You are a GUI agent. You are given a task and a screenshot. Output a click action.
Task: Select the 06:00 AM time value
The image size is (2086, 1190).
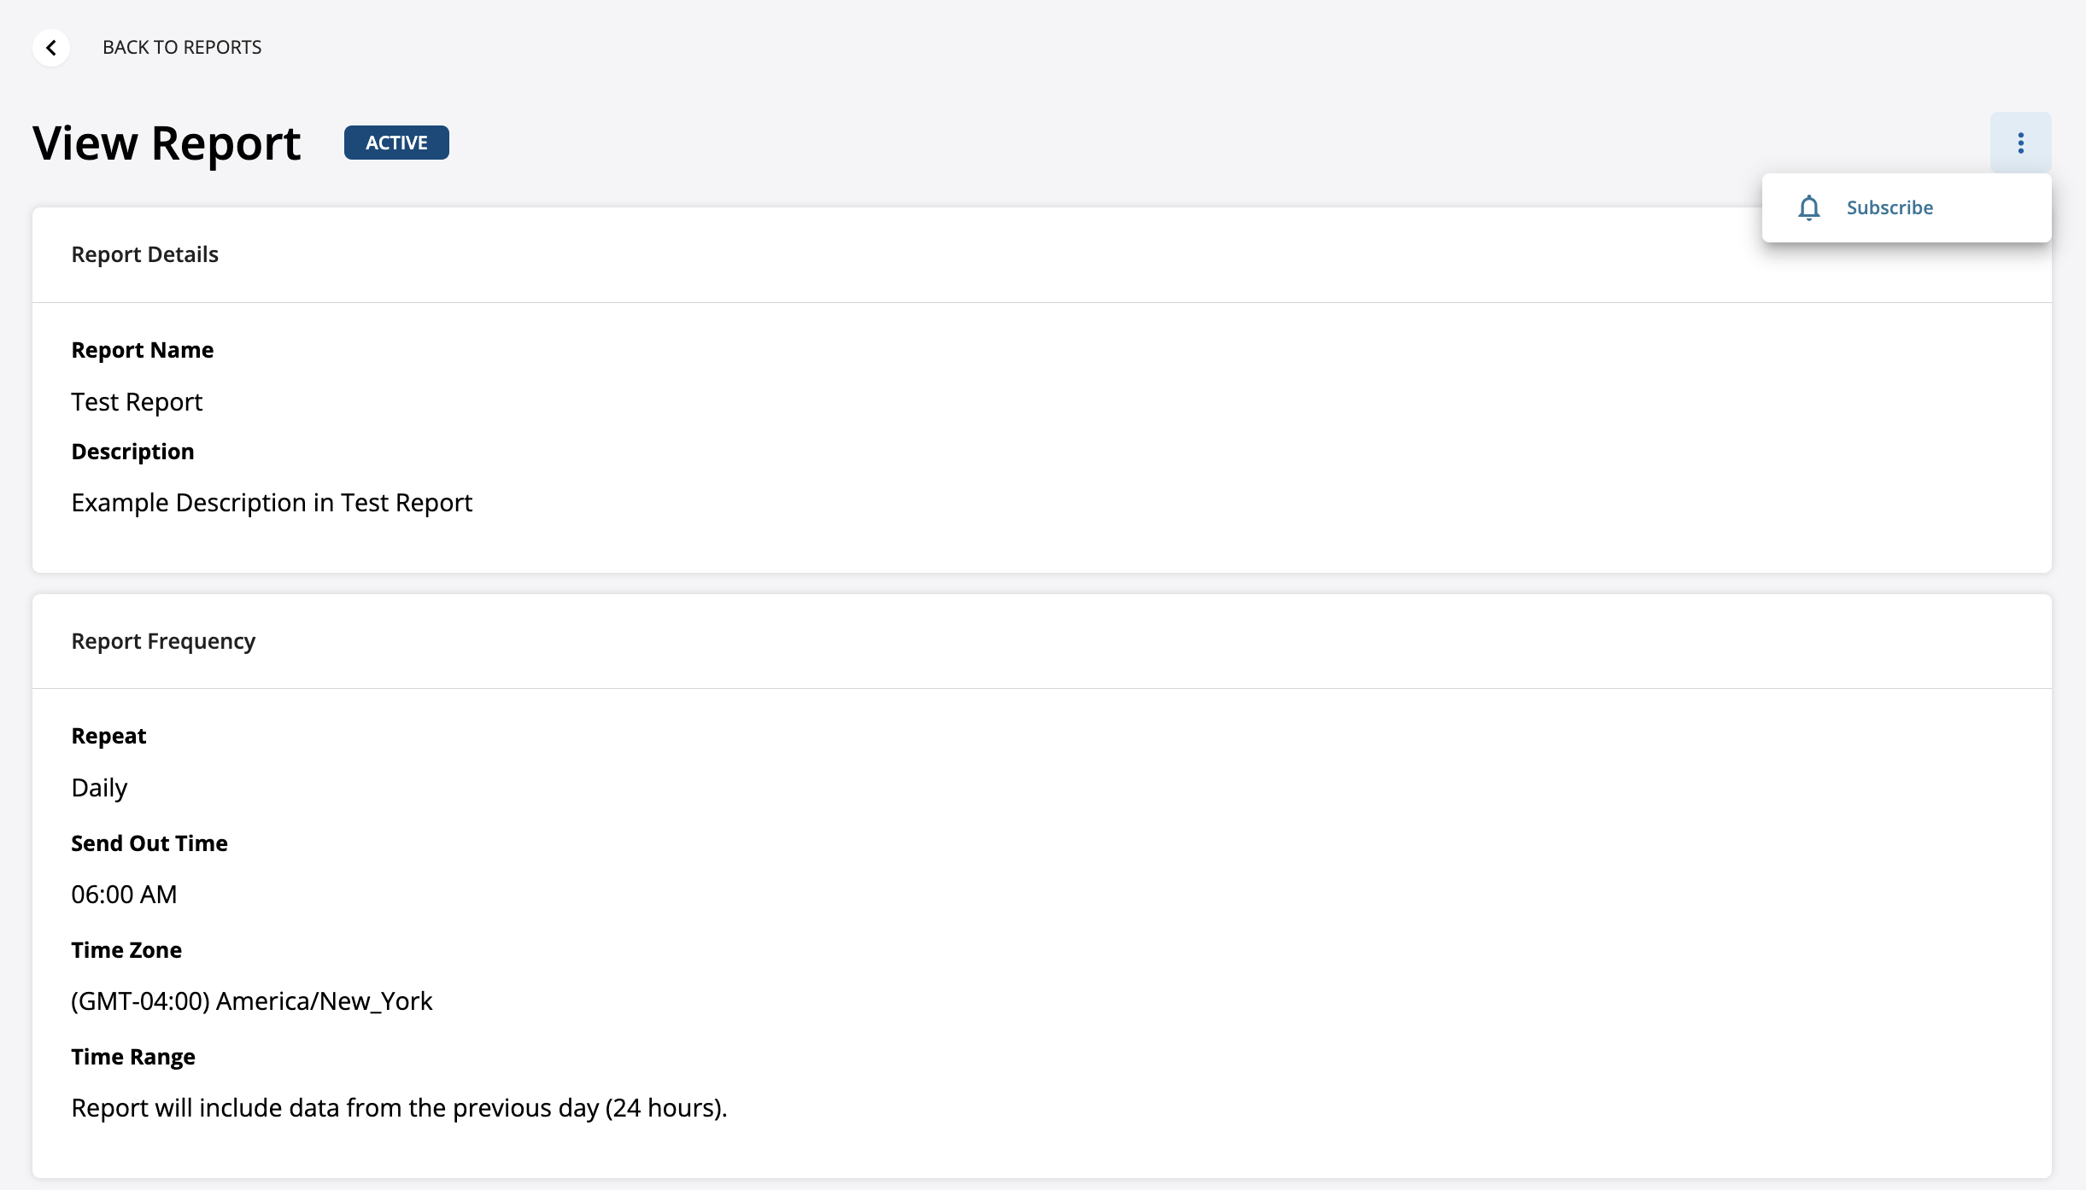click(124, 895)
